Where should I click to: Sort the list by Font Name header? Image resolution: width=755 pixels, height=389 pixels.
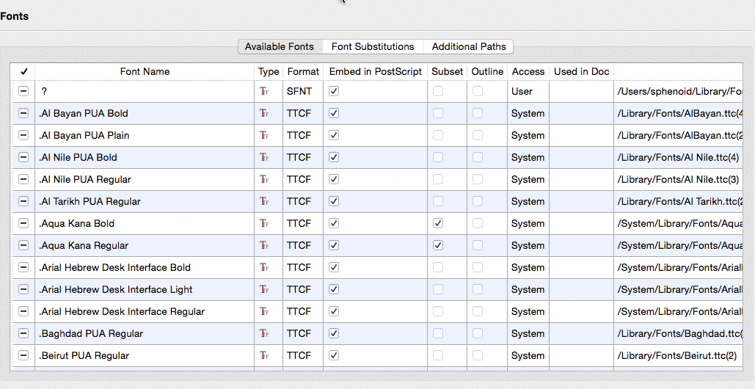[145, 71]
